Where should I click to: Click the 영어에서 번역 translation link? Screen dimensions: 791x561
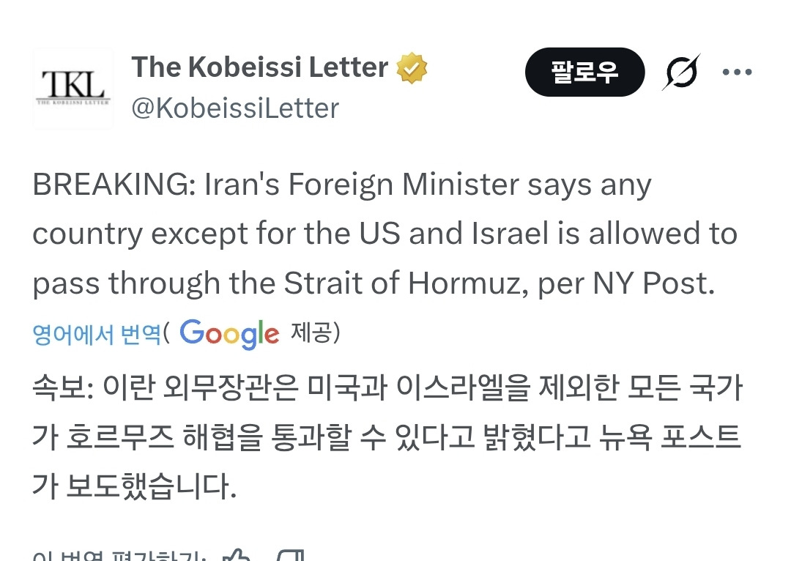97,334
